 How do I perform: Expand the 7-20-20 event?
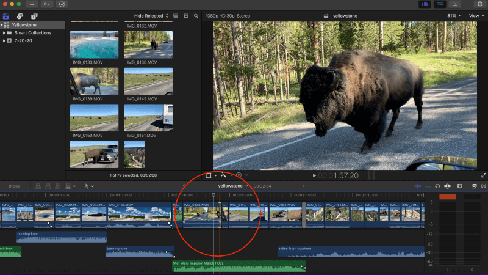(x=4, y=40)
